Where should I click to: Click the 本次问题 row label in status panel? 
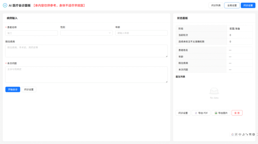(183, 70)
